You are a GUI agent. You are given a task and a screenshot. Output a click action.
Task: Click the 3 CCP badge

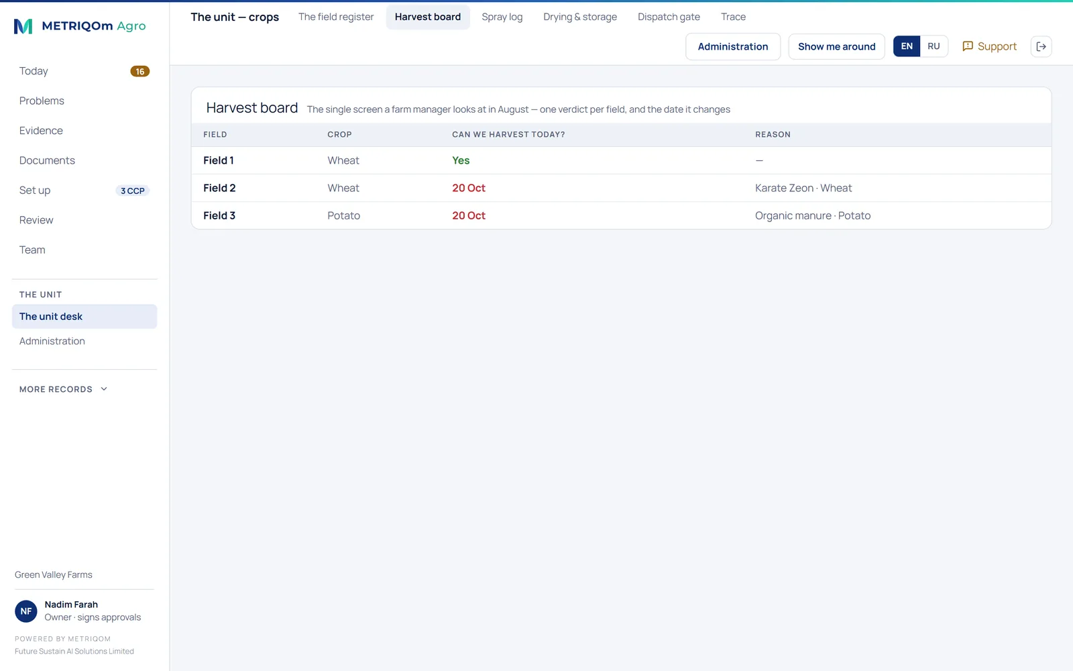click(133, 191)
